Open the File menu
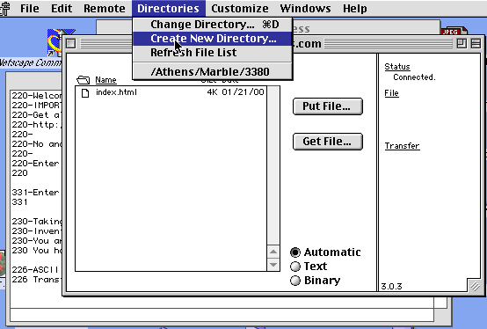The height and width of the screenshot is (329, 487). 30,9
